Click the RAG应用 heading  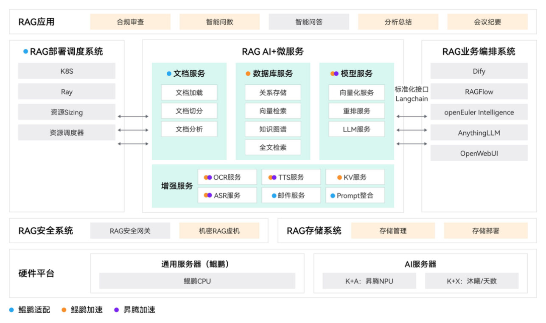[x=36, y=22]
